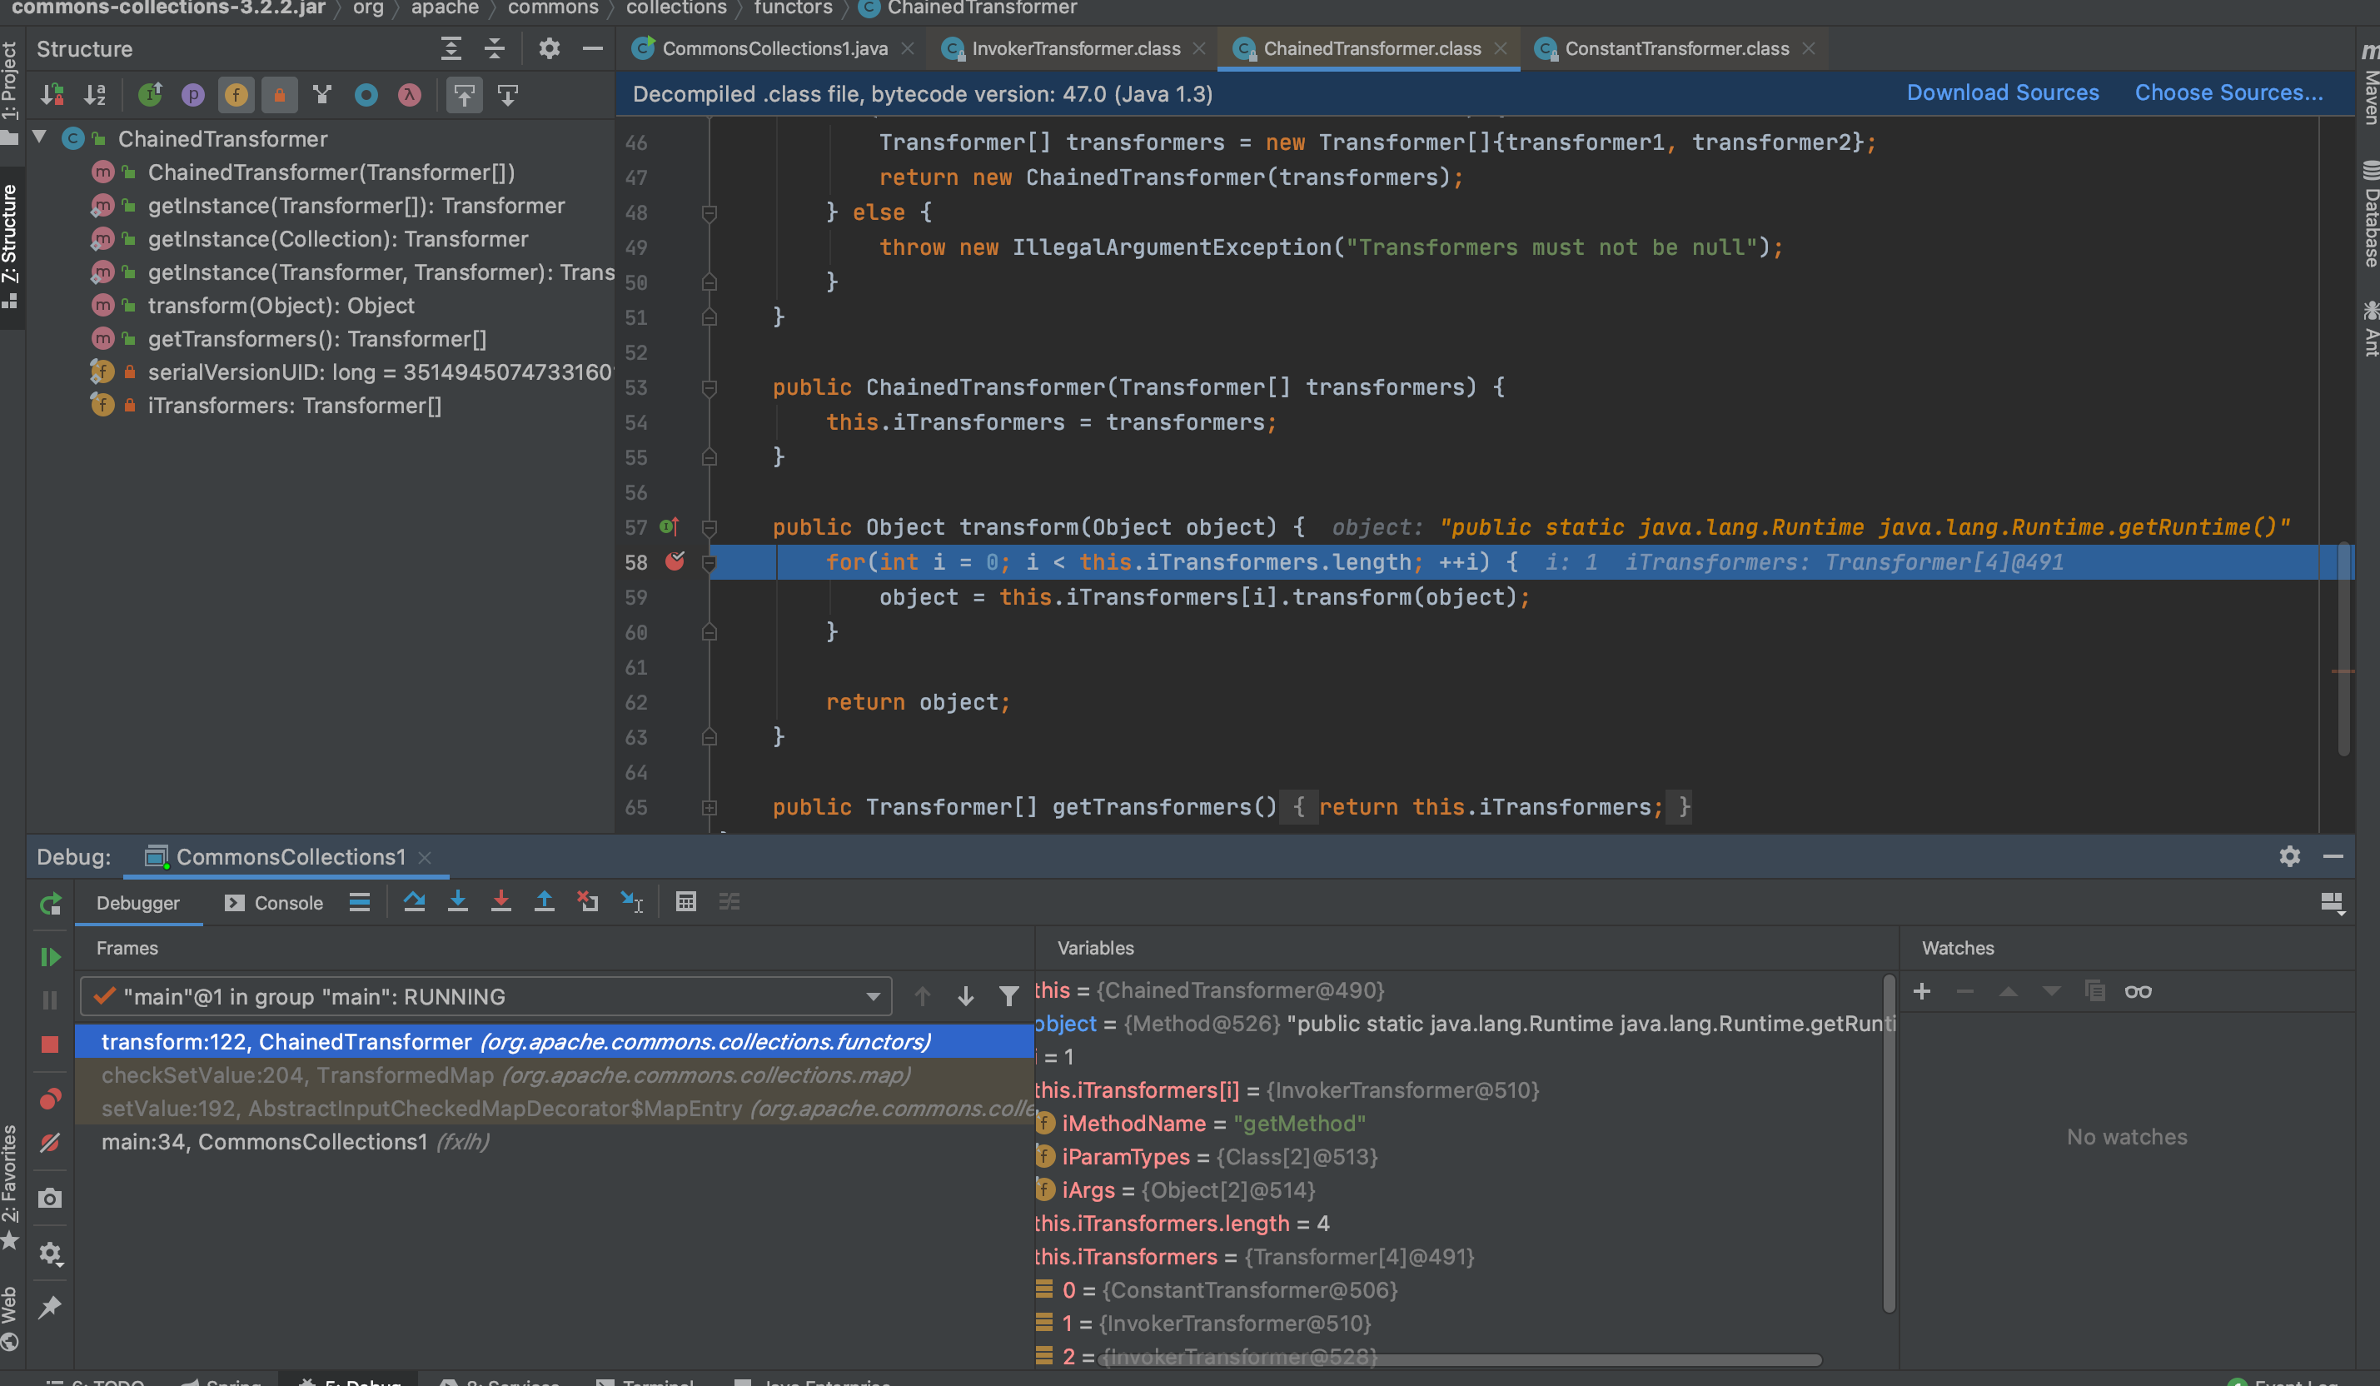Screen dimensions: 2380x1386
Task: Switch to InvokerTransformer.class tab
Action: coord(1076,48)
